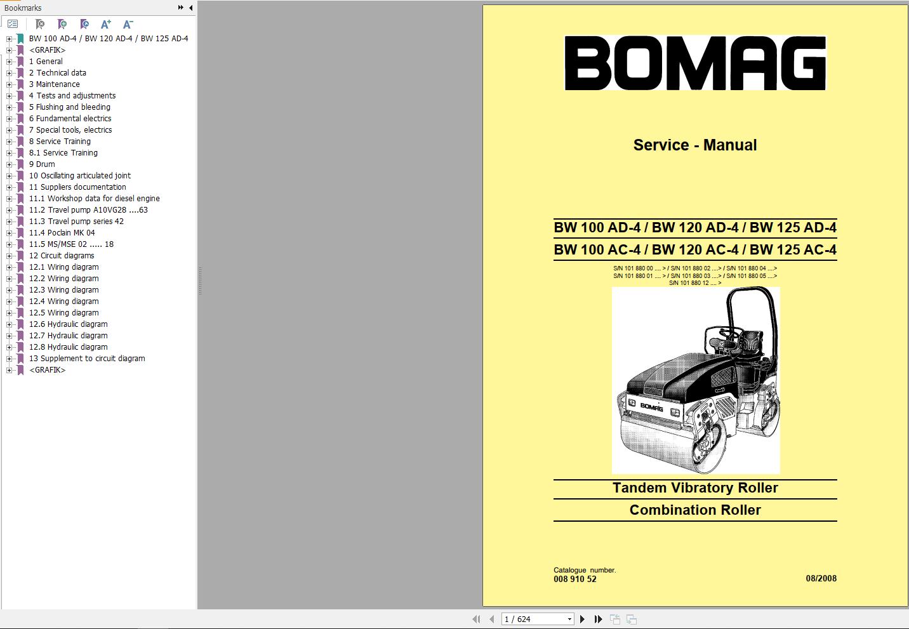Collapse the Bookmarks panel with sidebar arrow

coord(190,8)
